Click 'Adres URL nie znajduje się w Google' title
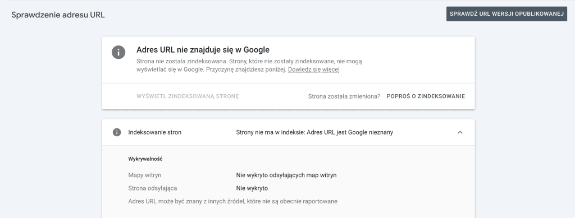Screen dimensions: 575x218 [203, 50]
